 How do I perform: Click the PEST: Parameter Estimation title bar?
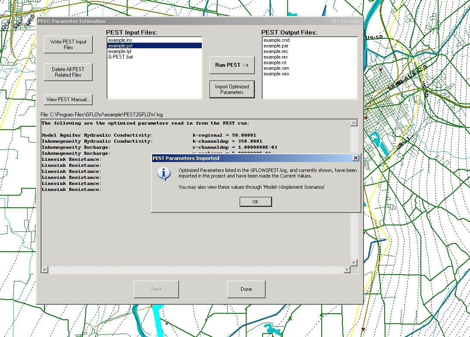pyautogui.click(x=200, y=21)
